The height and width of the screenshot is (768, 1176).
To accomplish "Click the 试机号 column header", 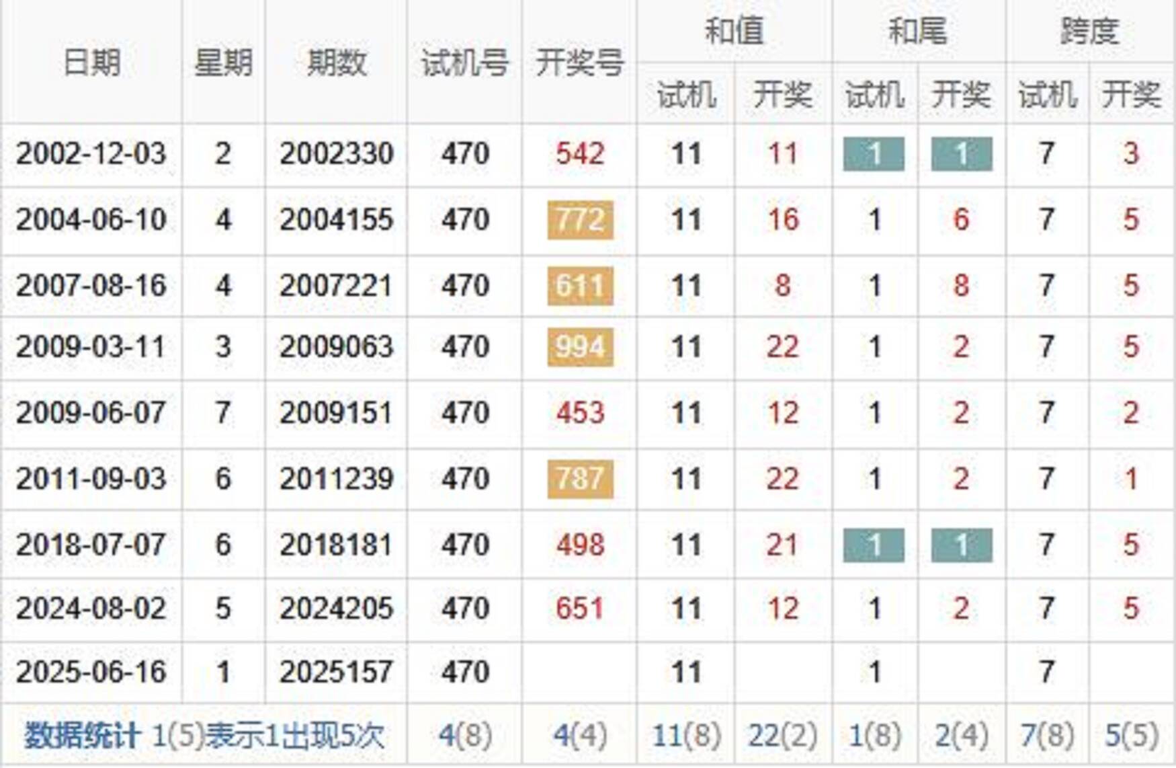I will click(464, 63).
